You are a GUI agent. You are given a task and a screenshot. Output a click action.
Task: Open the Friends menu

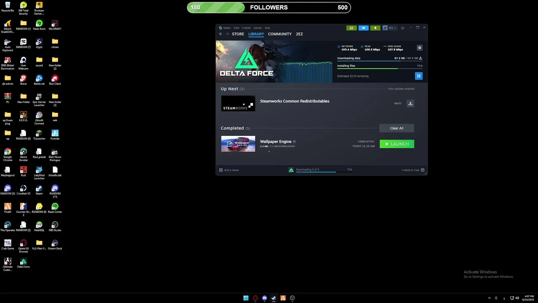pyautogui.click(x=246, y=28)
